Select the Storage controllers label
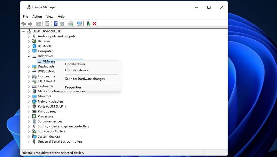 coord(51,131)
